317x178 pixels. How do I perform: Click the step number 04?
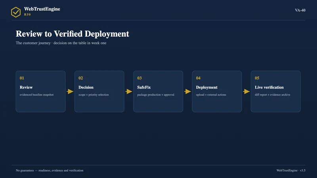(198, 78)
